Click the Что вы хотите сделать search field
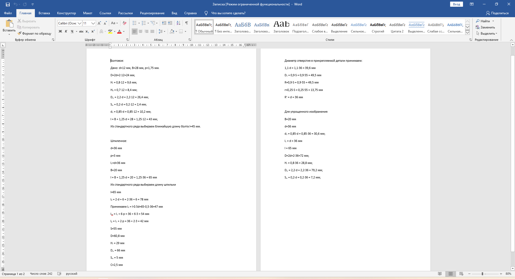 point(228,13)
